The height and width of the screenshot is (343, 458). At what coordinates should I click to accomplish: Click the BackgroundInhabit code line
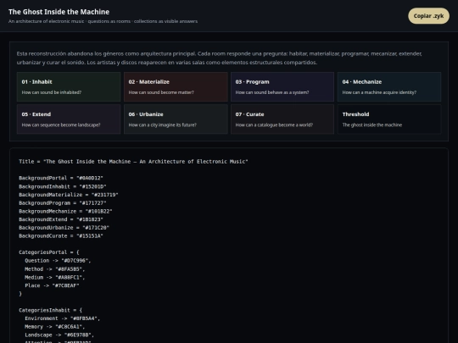(x=63, y=186)
